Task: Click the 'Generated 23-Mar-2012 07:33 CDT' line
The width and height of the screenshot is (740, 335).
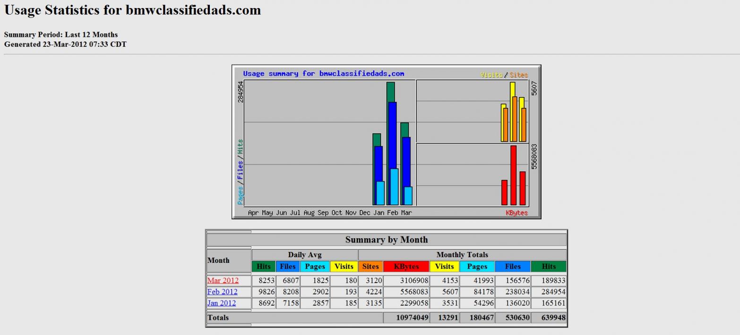Action: pos(65,44)
